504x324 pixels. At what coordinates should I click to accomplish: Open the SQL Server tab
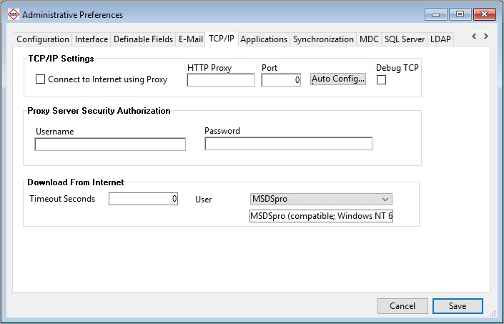tap(404, 39)
